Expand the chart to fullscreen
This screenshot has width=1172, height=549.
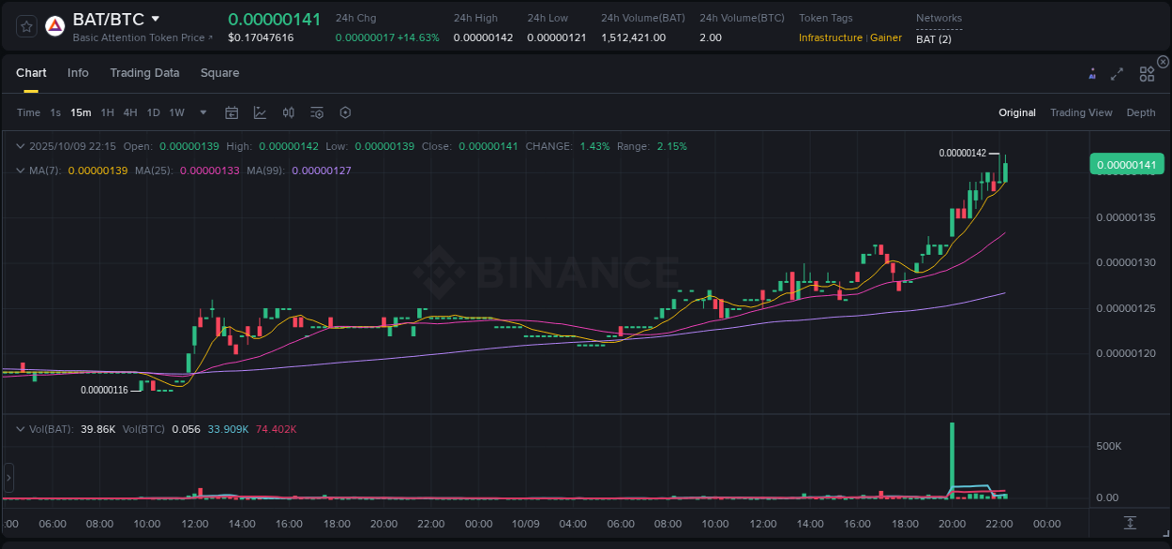1117,72
